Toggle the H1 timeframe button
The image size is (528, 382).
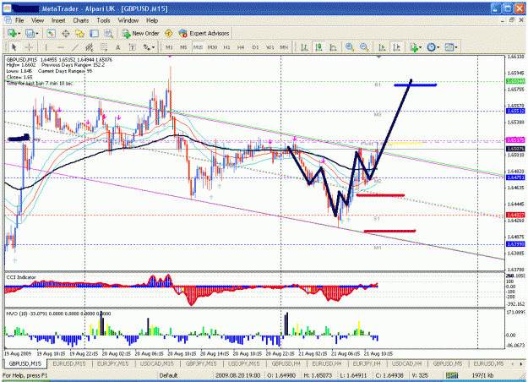point(226,47)
